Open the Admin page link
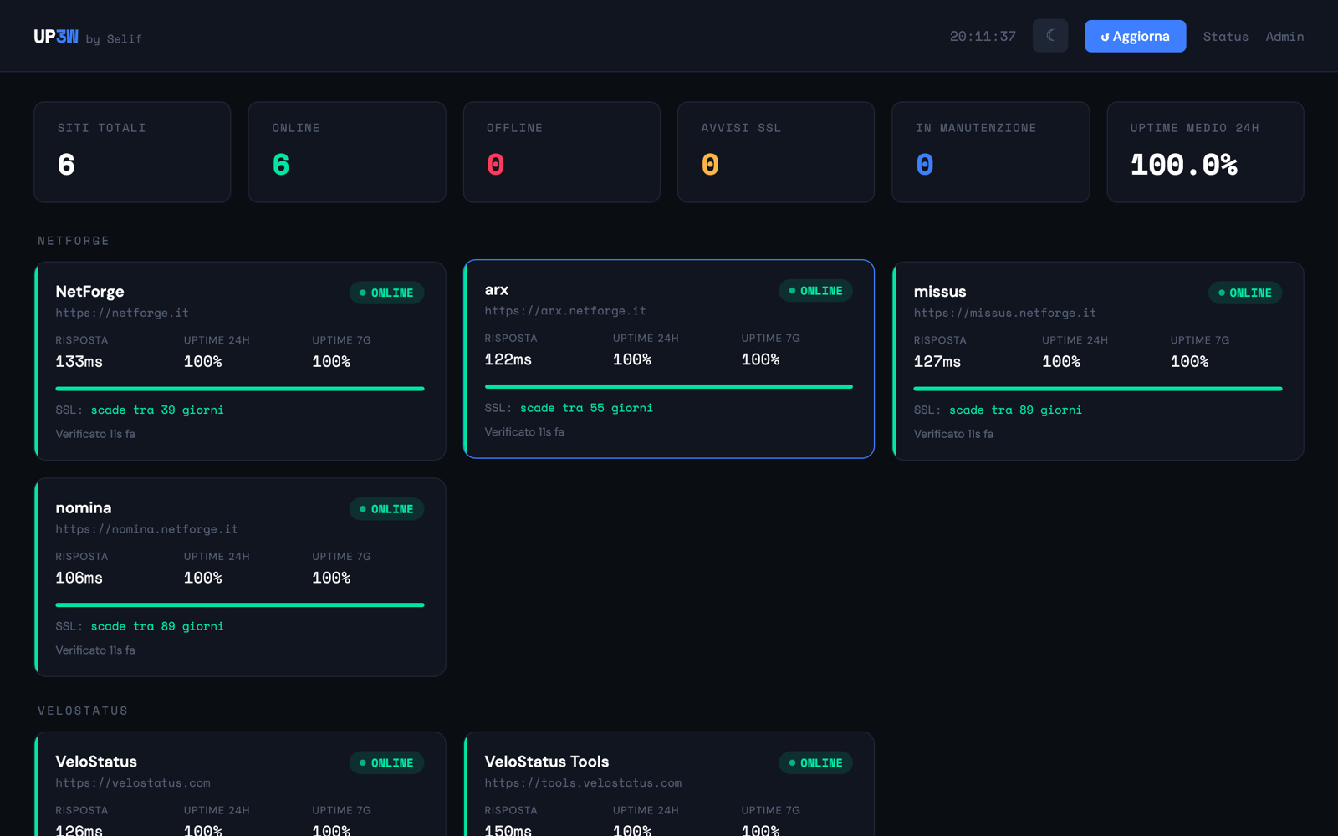Viewport: 1338px width, 836px height. pyautogui.click(x=1284, y=37)
